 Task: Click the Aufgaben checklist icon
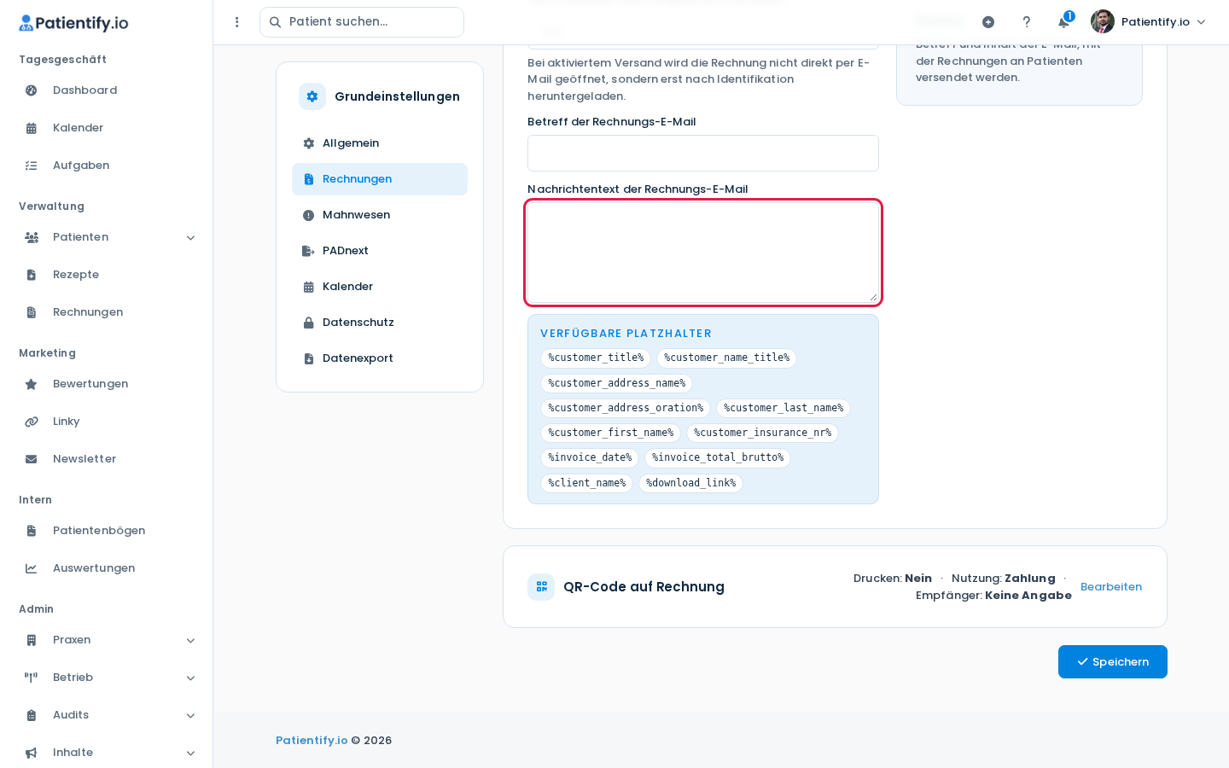(x=32, y=166)
